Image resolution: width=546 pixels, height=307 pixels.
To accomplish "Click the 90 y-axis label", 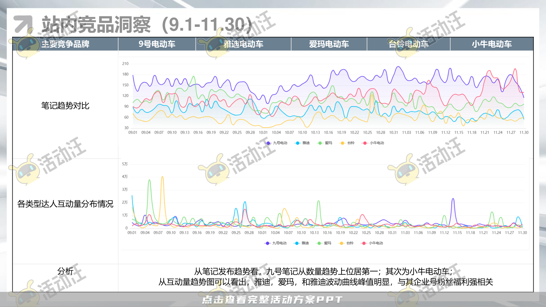I will [126, 106].
